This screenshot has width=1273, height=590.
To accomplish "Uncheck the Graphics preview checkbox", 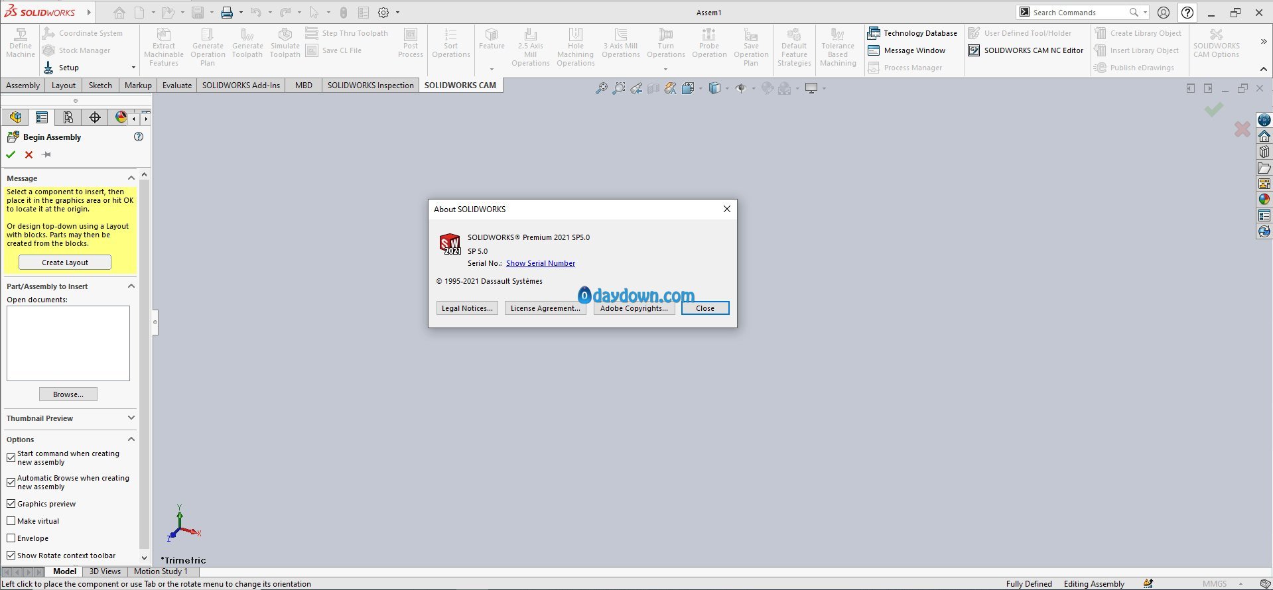I will [x=11, y=504].
